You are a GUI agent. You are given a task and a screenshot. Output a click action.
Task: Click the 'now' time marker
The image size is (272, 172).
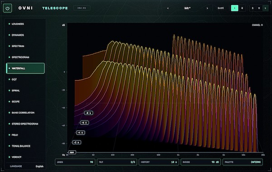tap(72, 152)
